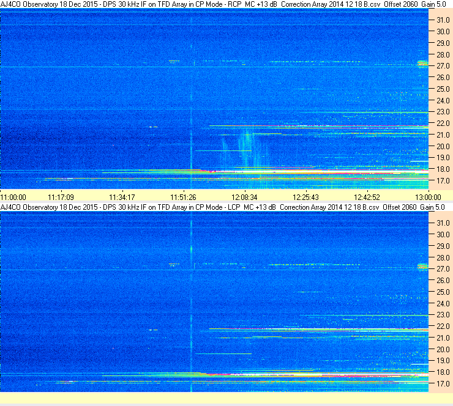Pick the 21.0 frequency label in LCP plot
This screenshot has height=406, width=453.
coord(443,338)
